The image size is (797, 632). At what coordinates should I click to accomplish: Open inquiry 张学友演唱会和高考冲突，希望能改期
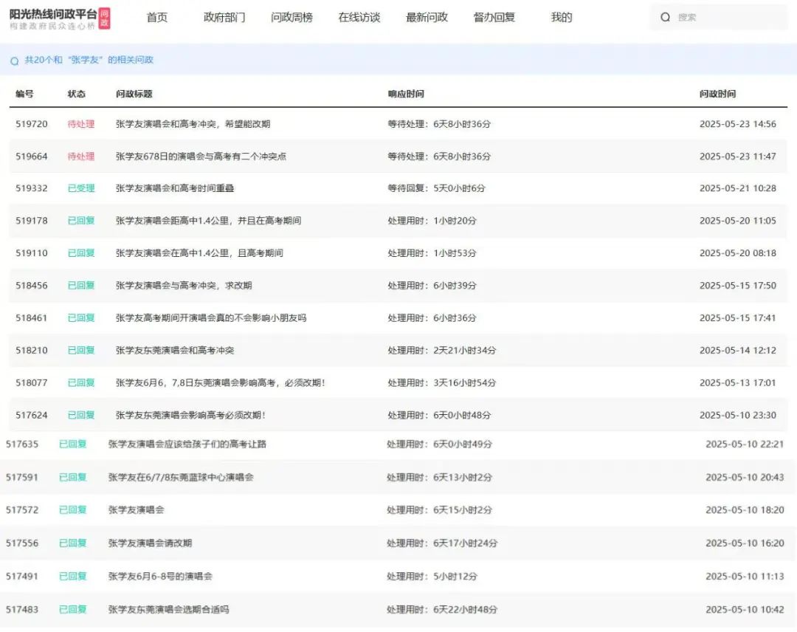click(193, 123)
